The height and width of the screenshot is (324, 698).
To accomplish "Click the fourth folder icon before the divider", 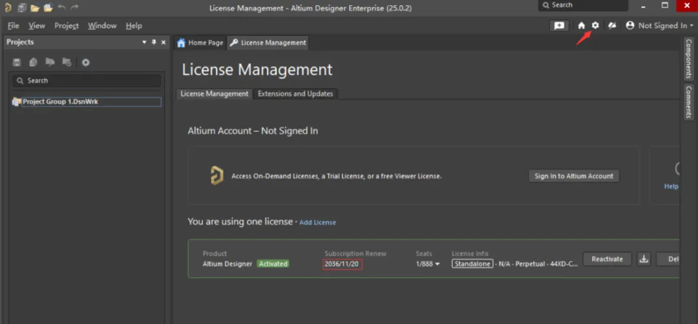I will point(67,62).
